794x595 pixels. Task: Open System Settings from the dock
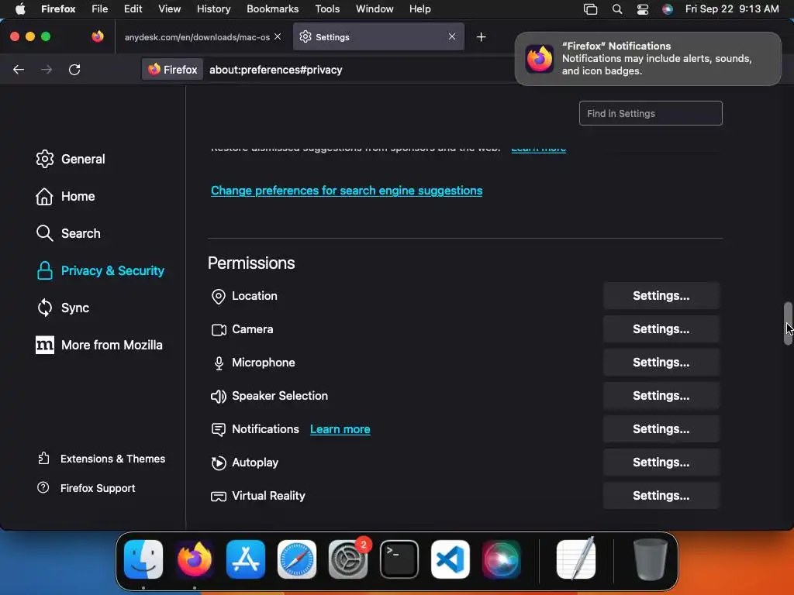(x=348, y=559)
